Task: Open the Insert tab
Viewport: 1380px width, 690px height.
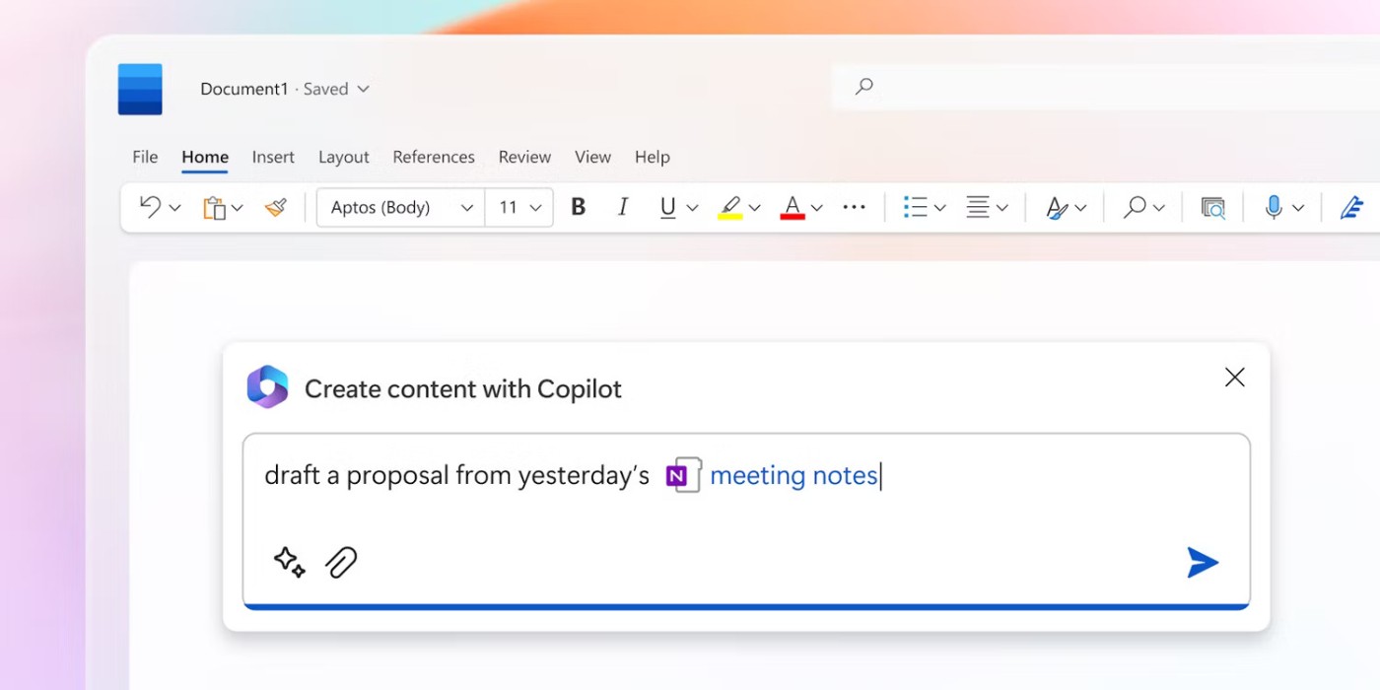Action: 273,157
